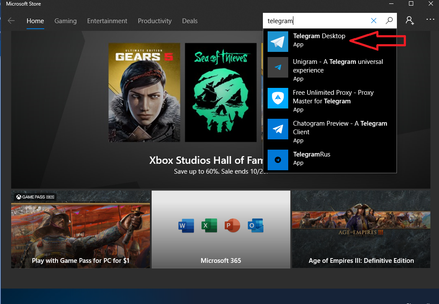
Task: Open the Deals tab
Action: [x=190, y=21]
